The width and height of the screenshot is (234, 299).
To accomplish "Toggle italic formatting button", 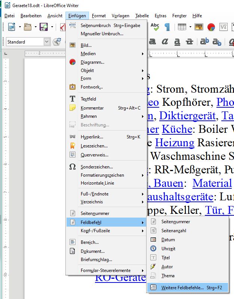I will [x=165, y=42].
